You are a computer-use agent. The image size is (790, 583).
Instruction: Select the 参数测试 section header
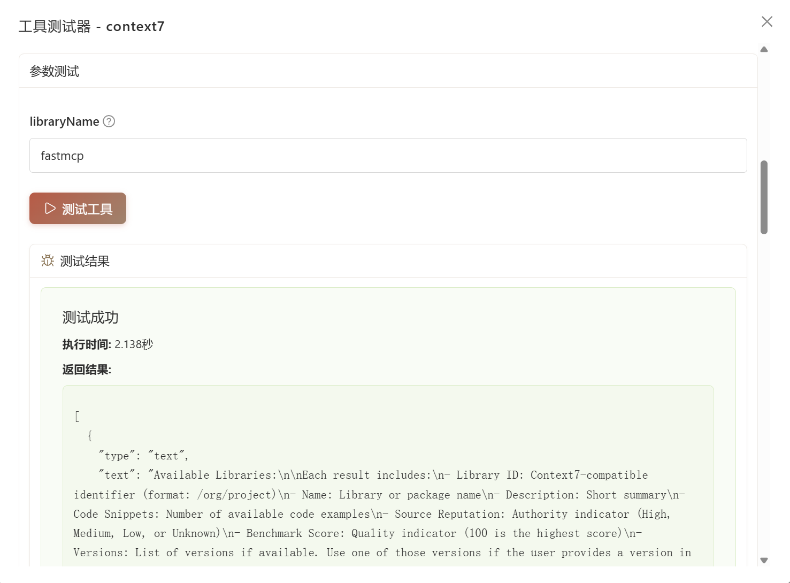(55, 71)
